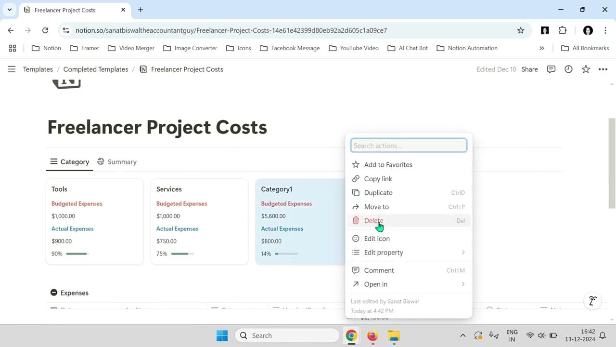The width and height of the screenshot is (616, 347).
Task: Open the page comments icon
Action: coord(551,69)
